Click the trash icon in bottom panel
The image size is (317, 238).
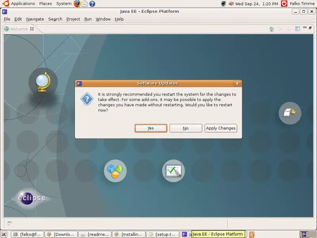(252, 234)
